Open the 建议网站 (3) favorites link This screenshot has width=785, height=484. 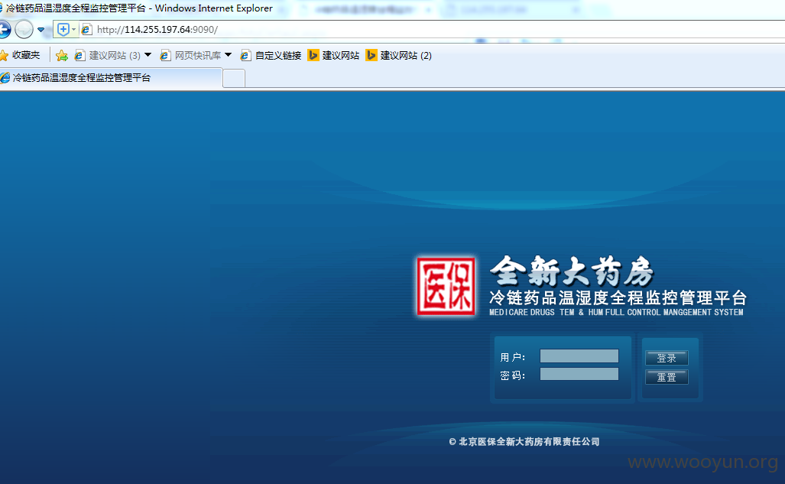[107, 55]
